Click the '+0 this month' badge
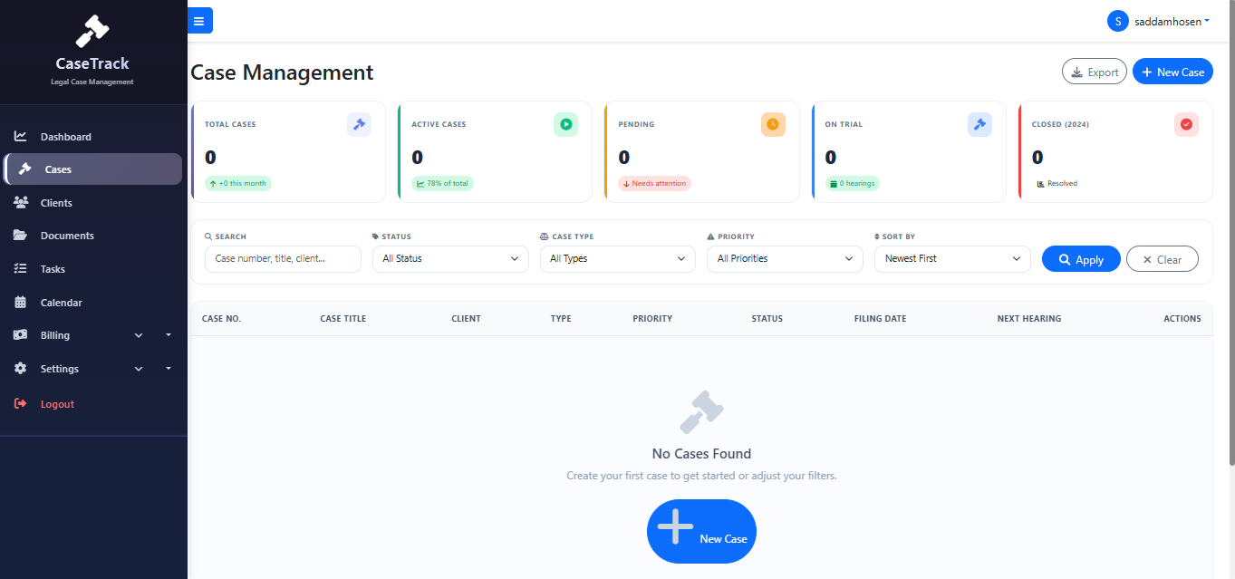1235x579 pixels. click(x=238, y=183)
